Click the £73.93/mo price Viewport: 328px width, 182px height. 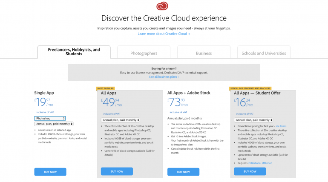[178, 102]
